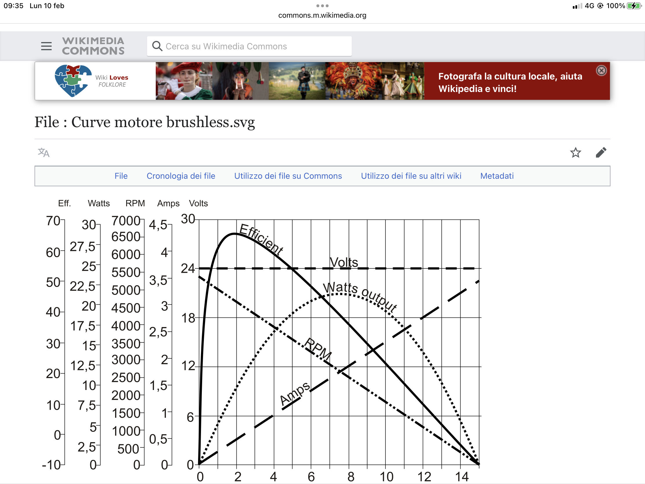Screen dimensions: 645x484
Task: Tap the cellular signal bars
Action: (577, 6)
